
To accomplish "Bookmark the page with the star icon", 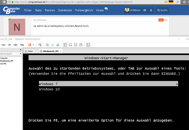I will tap(184, 2).
